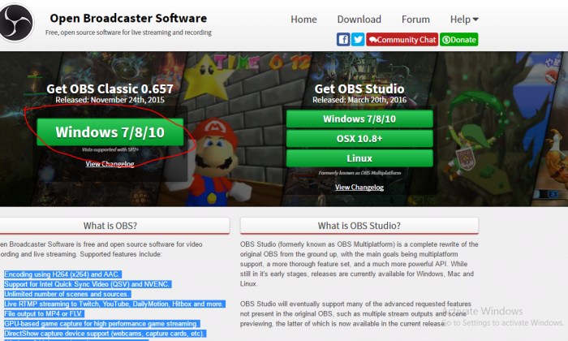Click 'Formerly known as OBS Multiplatform' note
This screenshot has height=341, width=568.
pos(359,173)
